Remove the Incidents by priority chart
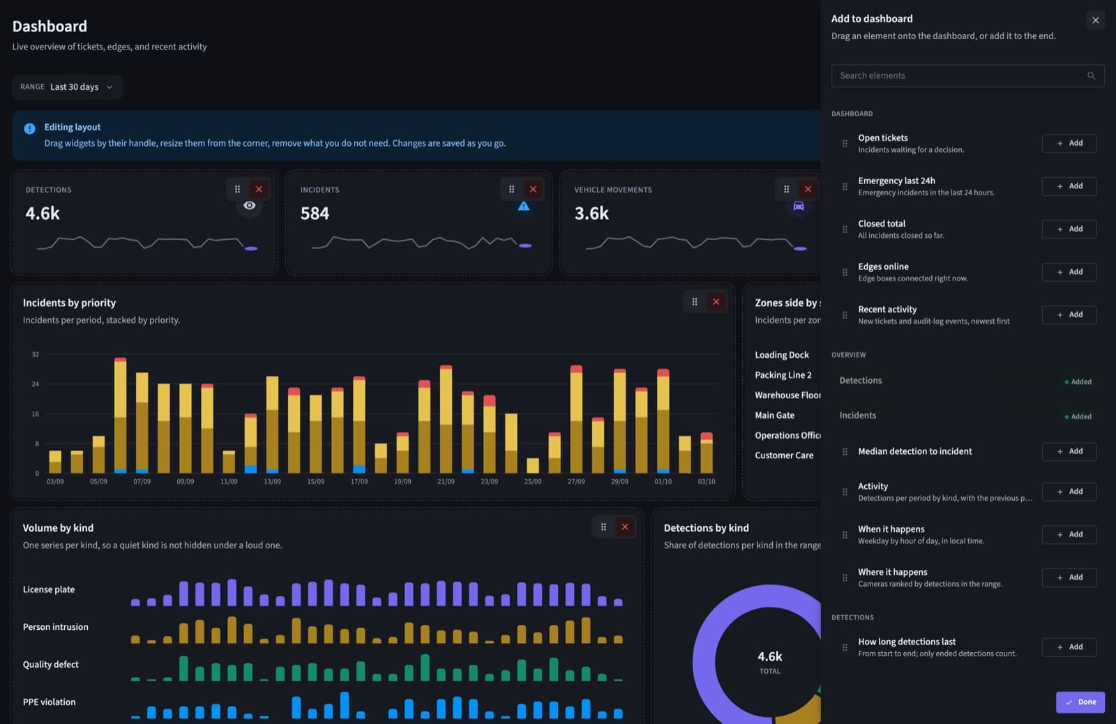1116x724 pixels. pyautogui.click(x=716, y=302)
